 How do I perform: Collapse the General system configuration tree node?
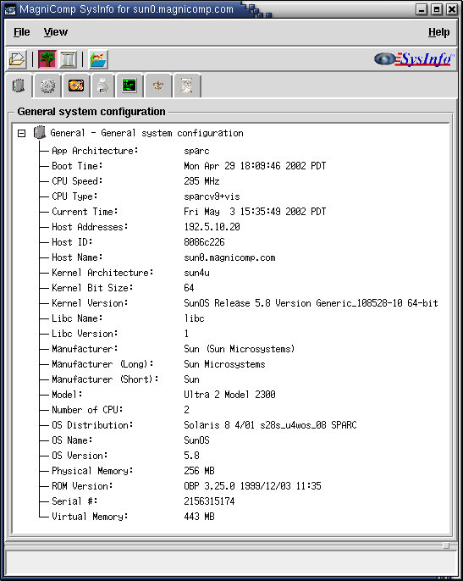point(21,133)
